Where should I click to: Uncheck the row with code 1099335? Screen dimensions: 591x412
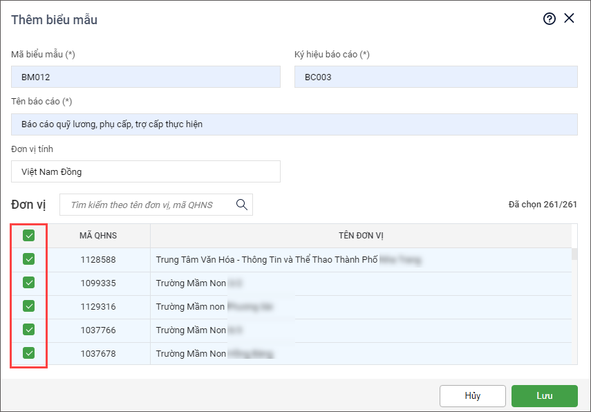pos(29,283)
